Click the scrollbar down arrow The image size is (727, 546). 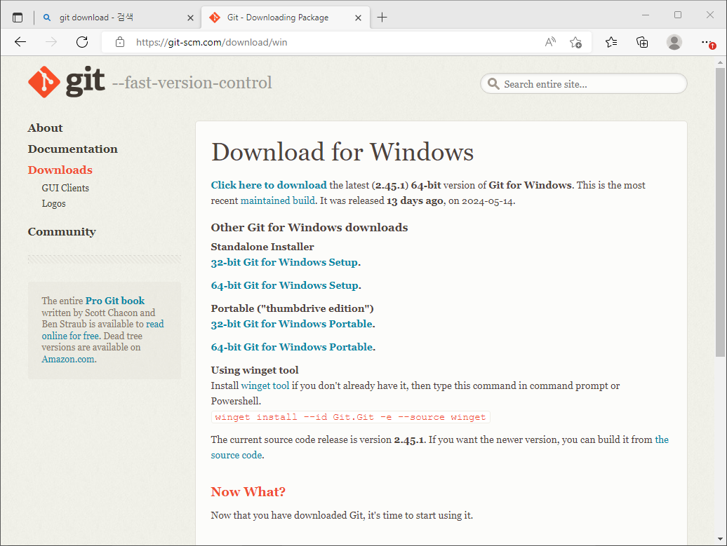pos(720,539)
